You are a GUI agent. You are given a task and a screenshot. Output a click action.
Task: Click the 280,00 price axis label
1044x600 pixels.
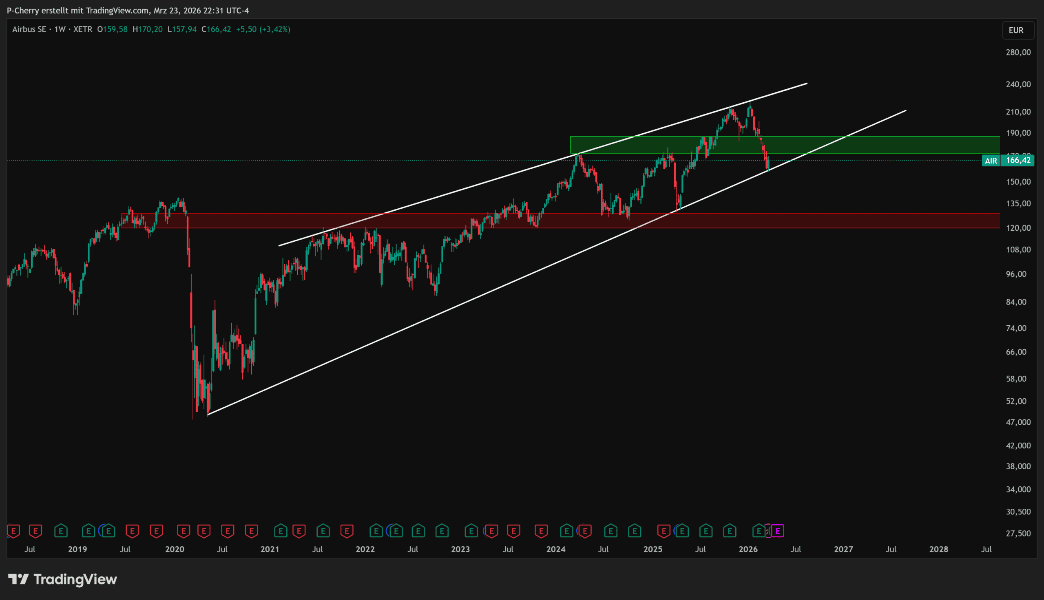tap(1018, 52)
